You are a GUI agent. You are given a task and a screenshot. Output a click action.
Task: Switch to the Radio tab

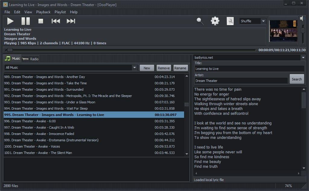(x=31, y=59)
